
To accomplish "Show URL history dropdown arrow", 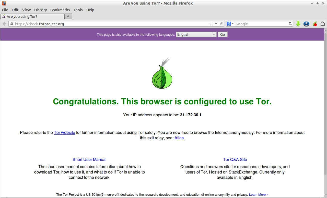I will pos(216,24).
